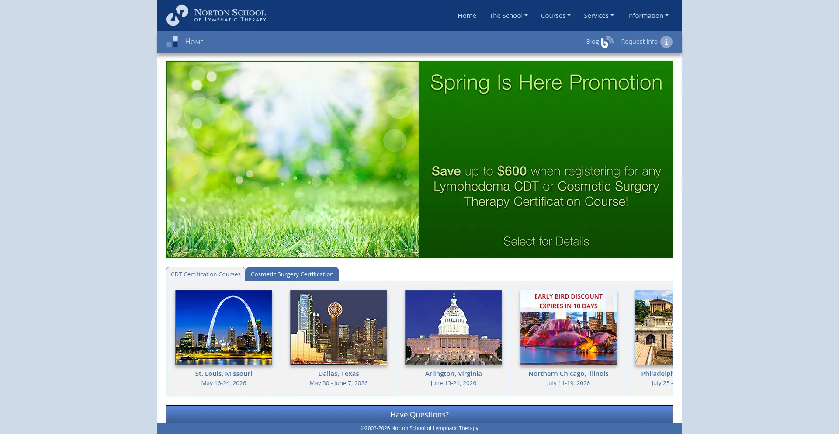Click the Early Bird Discount notice

coord(569,301)
